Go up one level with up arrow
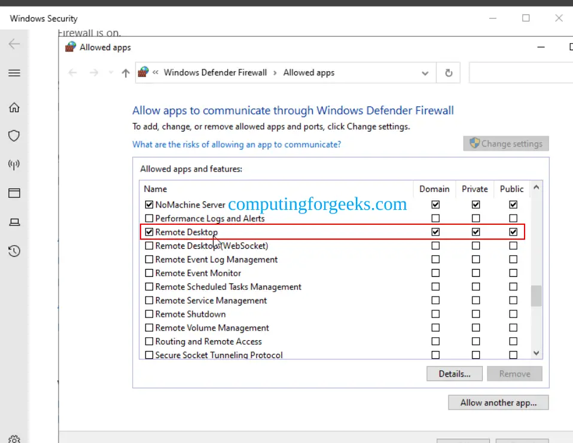 (126, 73)
